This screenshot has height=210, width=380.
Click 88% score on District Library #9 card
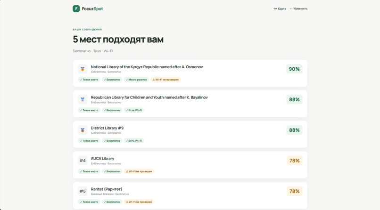(294, 130)
